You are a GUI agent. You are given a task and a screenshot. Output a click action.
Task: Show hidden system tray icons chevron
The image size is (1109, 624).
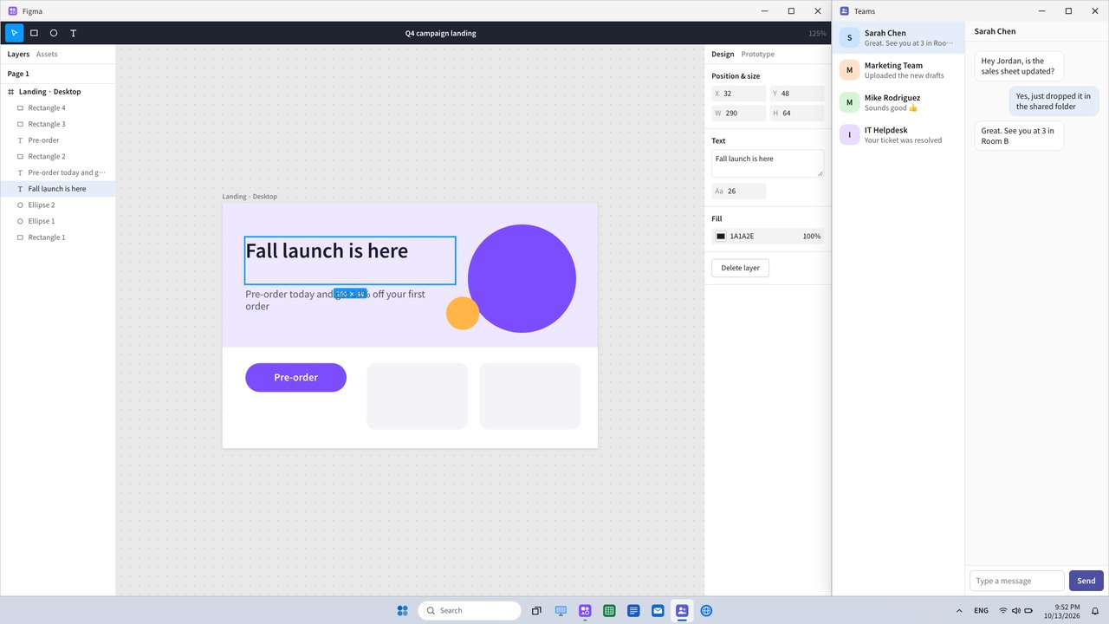959,610
